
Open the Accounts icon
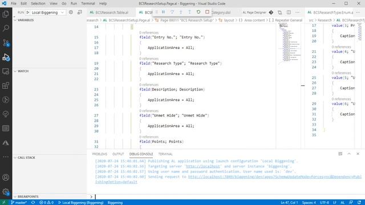(x=6, y=178)
